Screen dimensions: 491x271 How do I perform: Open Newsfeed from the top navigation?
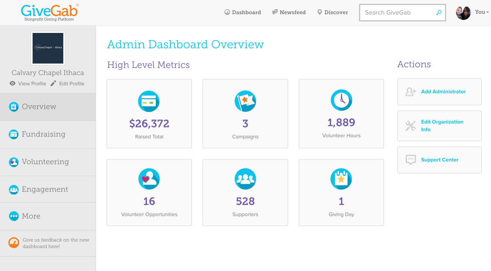(x=289, y=12)
